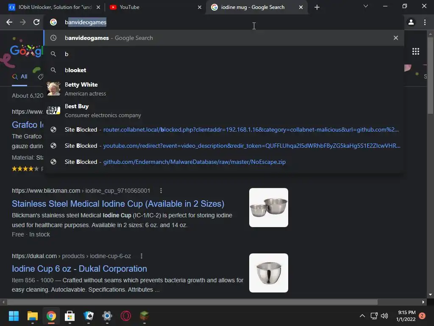Reload the page with the refresh icon
The width and height of the screenshot is (434, 326).
point(36,22)
